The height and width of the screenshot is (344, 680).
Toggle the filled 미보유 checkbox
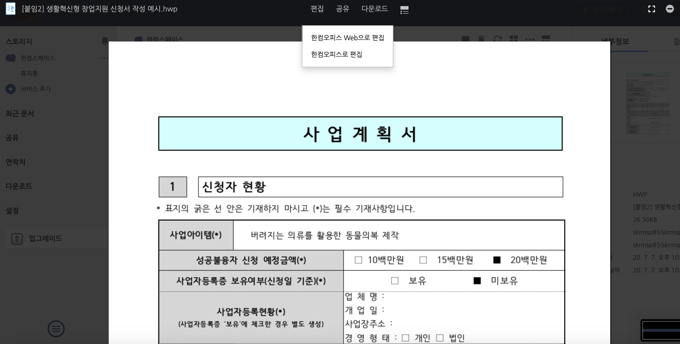click(x=477, y=281)
